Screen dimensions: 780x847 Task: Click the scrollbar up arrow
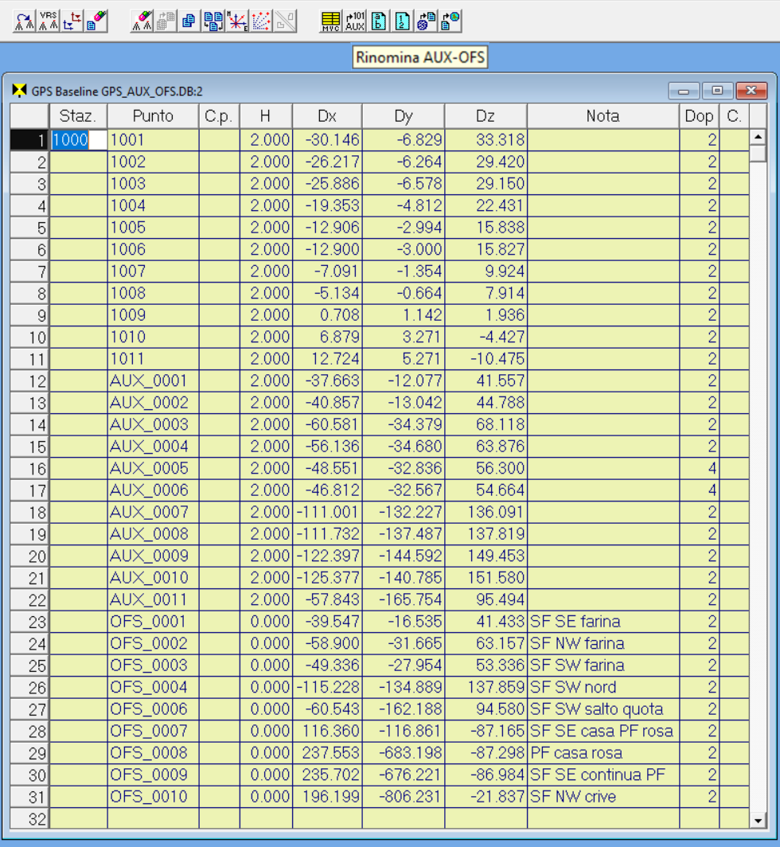click(x=758, y=137)
